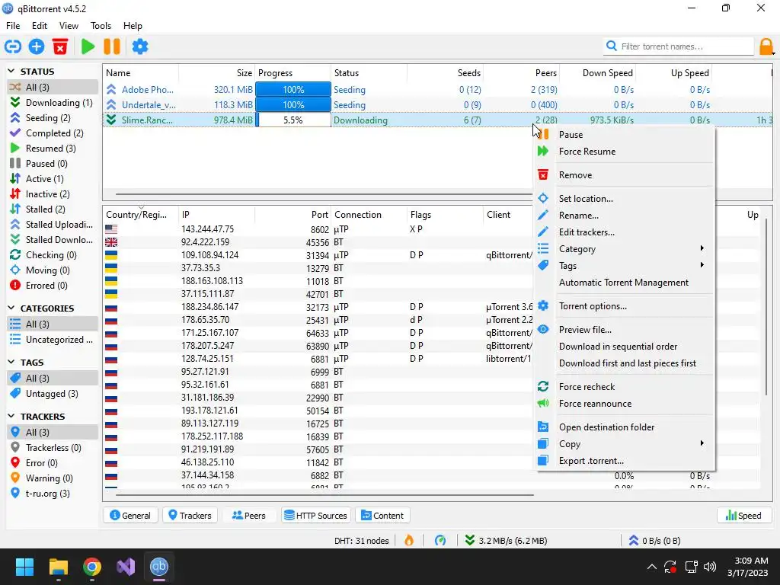Filter by Seeding (2) status
This screenshot has height=585, width=780.
[x=53, y=118]
